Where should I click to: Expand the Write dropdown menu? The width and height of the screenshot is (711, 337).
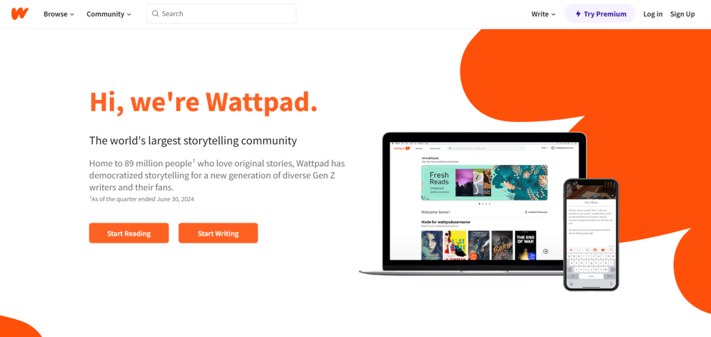pos(543,14)
